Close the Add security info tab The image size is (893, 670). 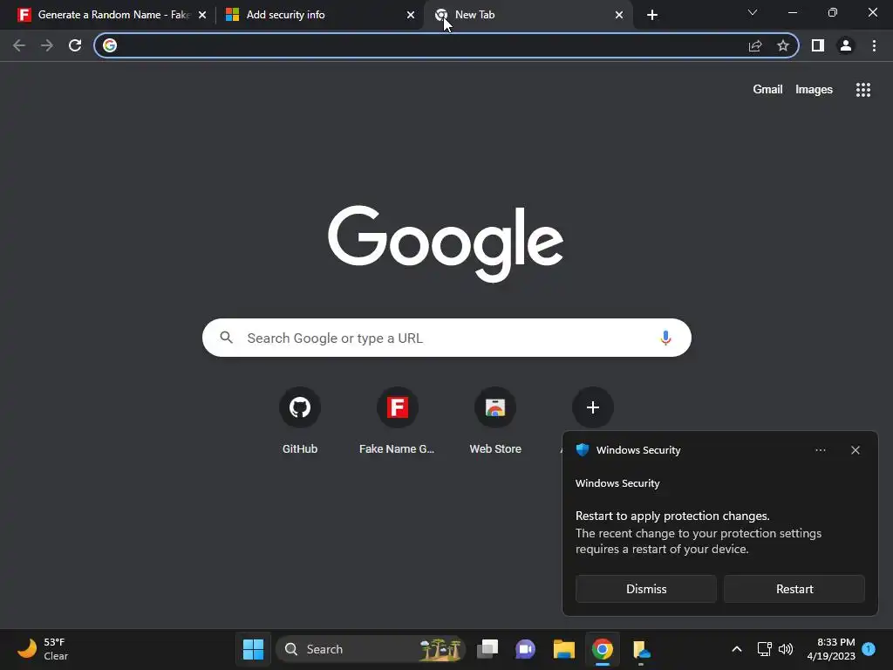[x=411, y=15]
